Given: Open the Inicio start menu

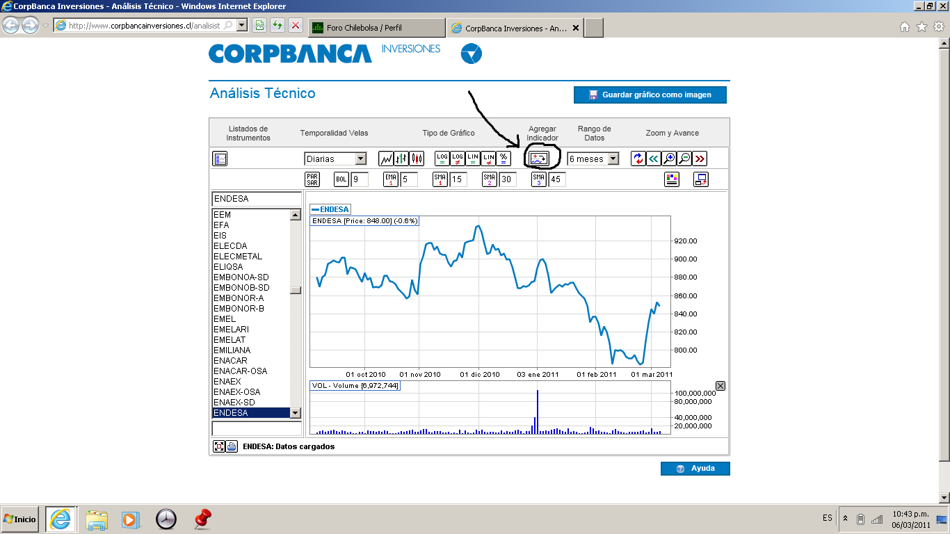Looking at the screenshot, I should click(x=19, y=519).
